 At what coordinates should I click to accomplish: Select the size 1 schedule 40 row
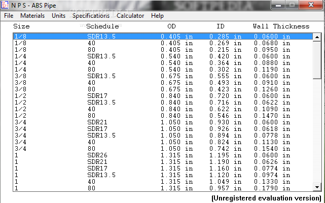point(163,182)
